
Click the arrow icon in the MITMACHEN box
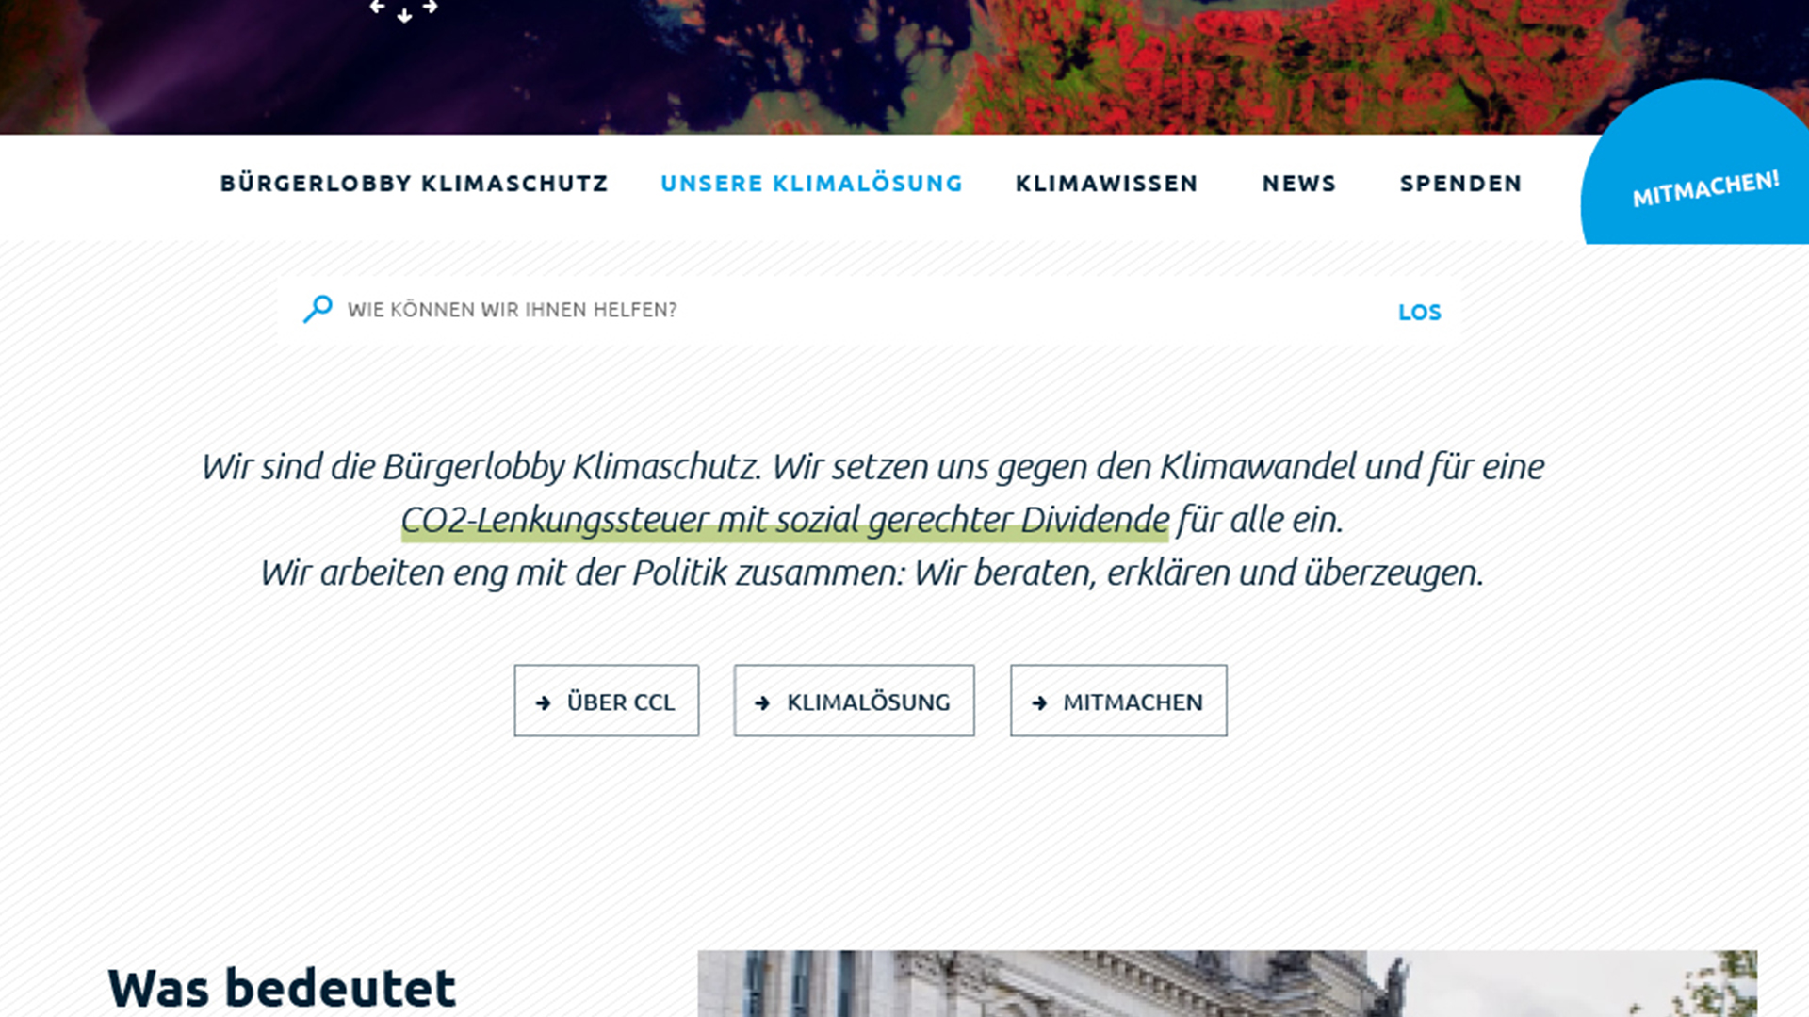(x=1039, y=702)
